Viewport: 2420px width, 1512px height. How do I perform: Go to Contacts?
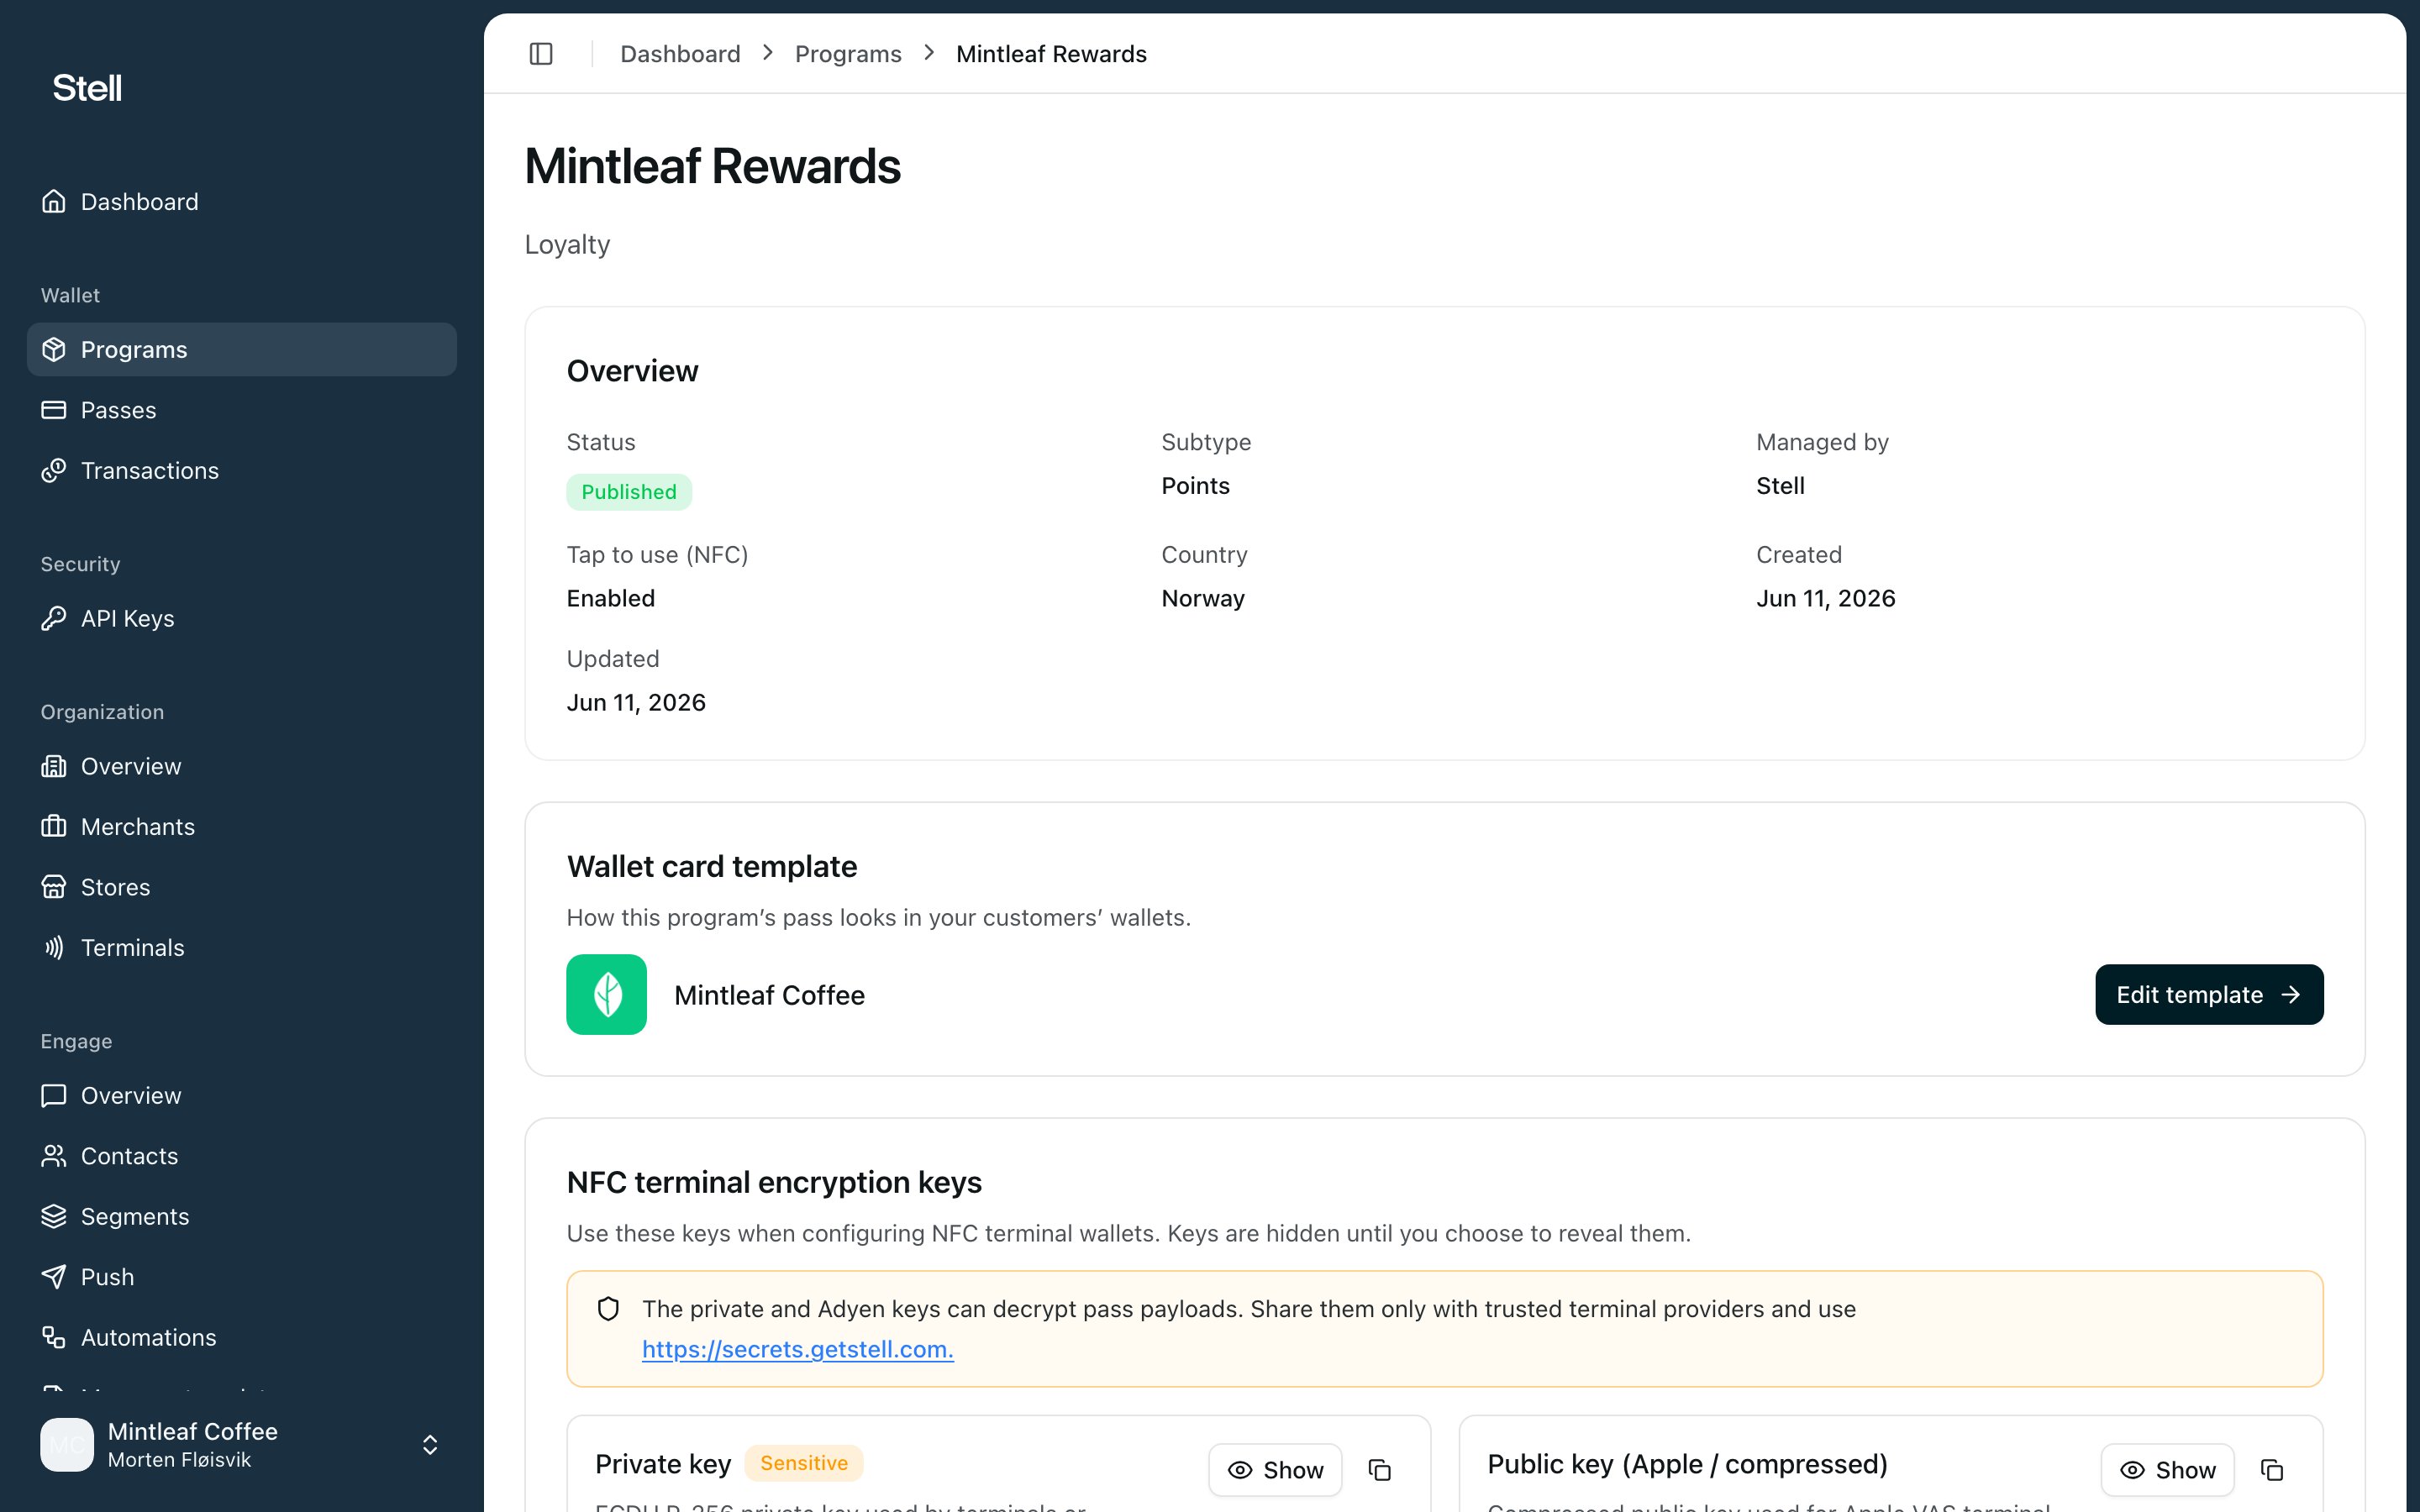tap(241, 1156)
